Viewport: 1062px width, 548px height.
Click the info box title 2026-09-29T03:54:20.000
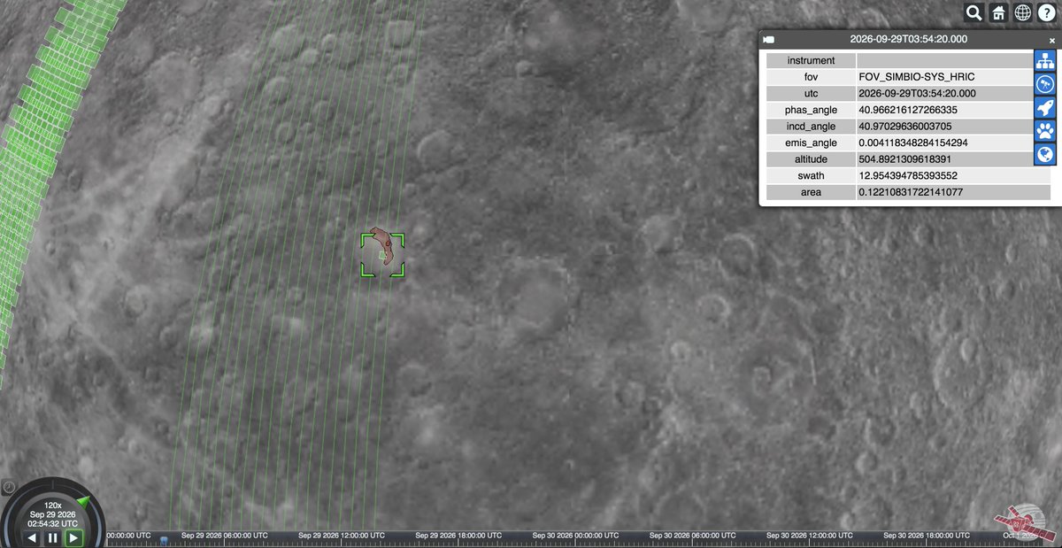tap(908, 40)
